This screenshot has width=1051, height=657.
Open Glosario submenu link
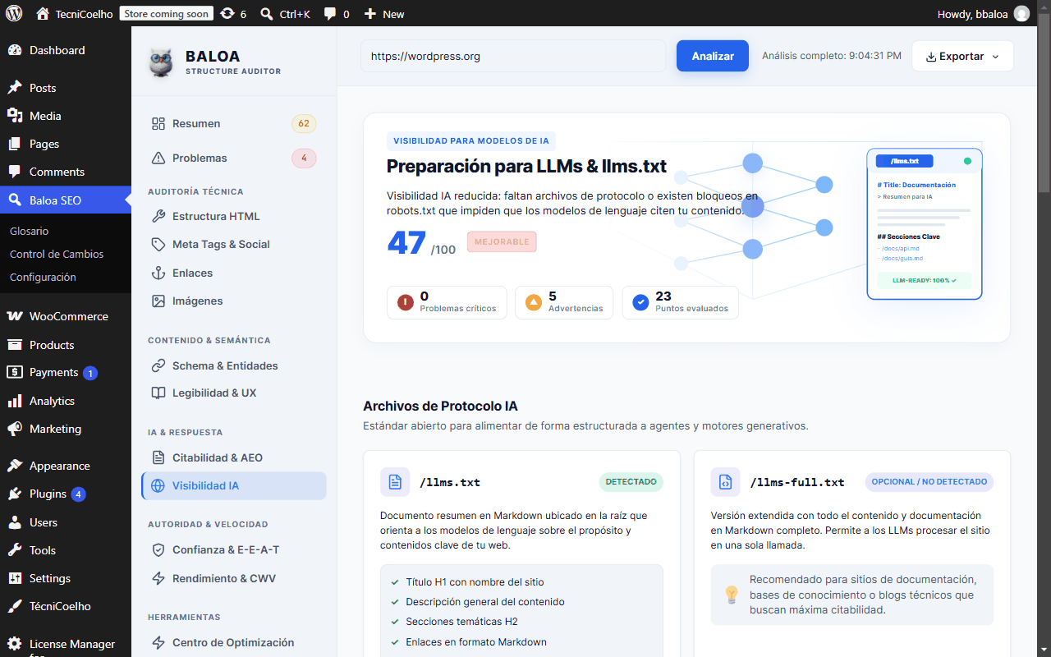(x=30, y=231)
